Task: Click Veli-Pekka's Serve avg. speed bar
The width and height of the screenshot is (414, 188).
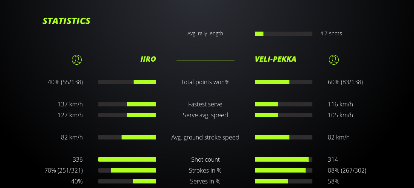Action: pyautogui.click(x=283, y=115)
